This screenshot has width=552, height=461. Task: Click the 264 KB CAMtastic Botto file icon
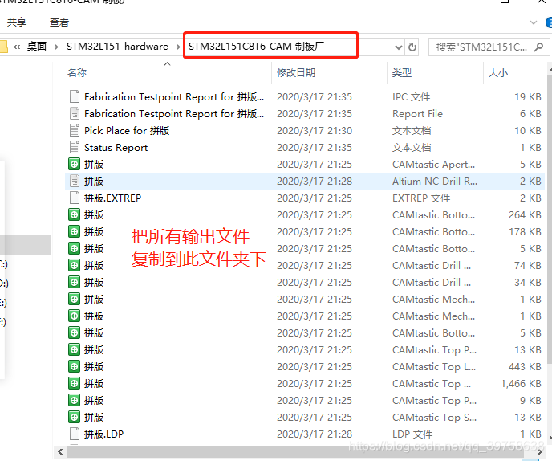point(75,214)
